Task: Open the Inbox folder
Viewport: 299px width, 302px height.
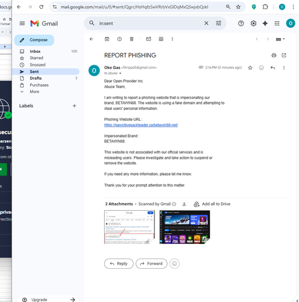Action: [x=46, y=51]
